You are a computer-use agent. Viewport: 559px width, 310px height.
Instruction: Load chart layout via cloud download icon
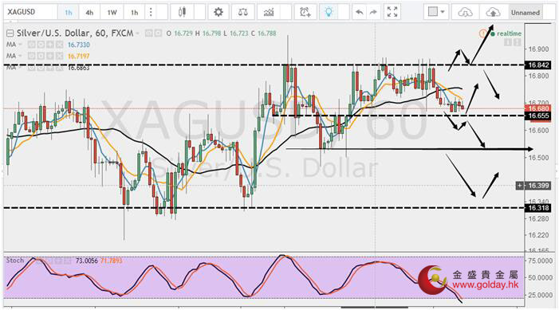tap(465, 13)
